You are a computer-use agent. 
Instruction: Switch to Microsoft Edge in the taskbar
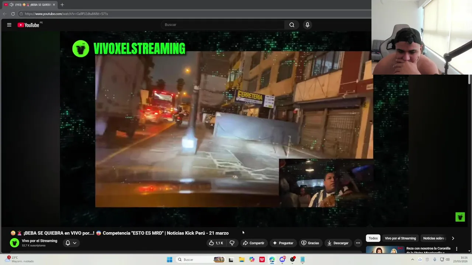272,259
